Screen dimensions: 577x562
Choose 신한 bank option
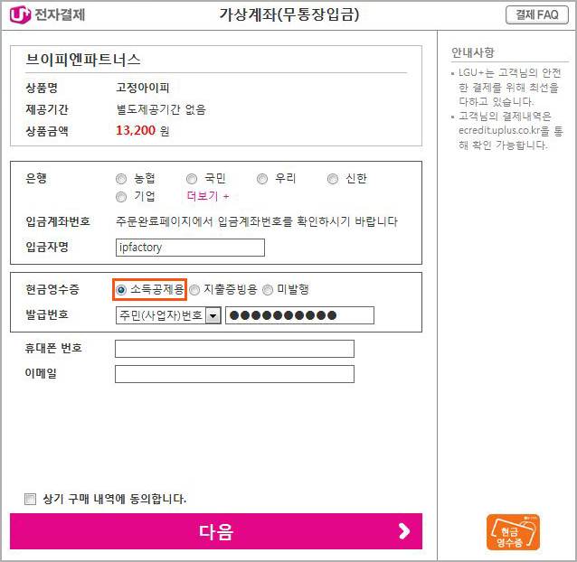coord(333,179)
